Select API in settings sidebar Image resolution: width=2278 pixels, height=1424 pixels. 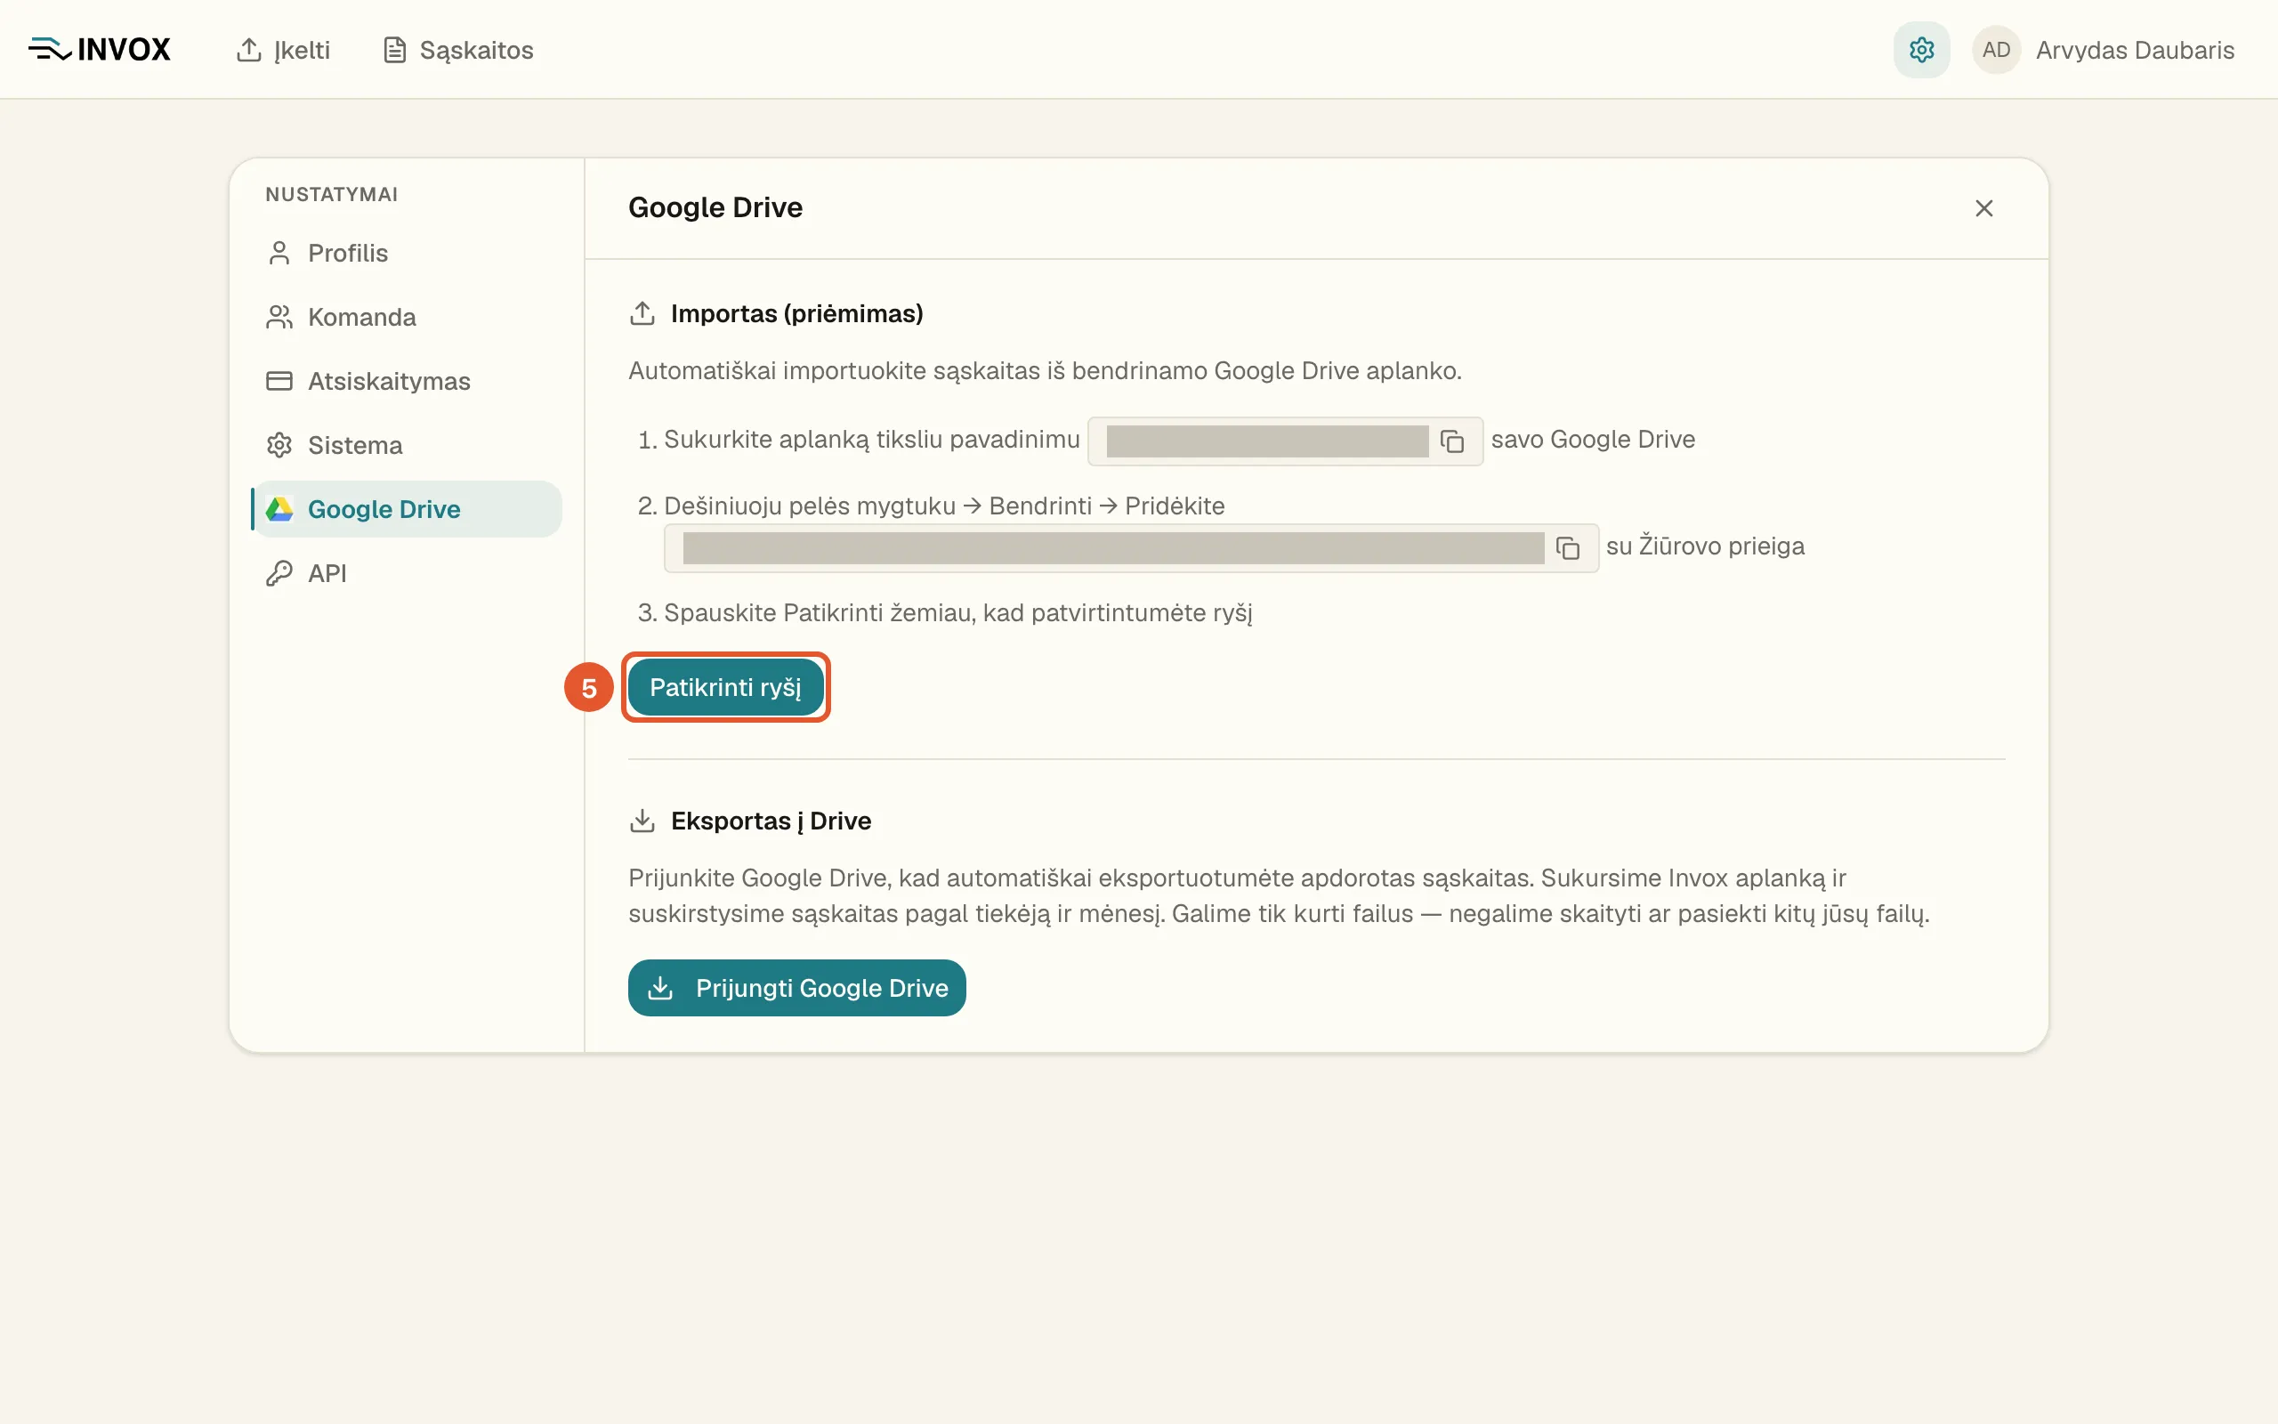pyautogui.click(x=407, y=572)
